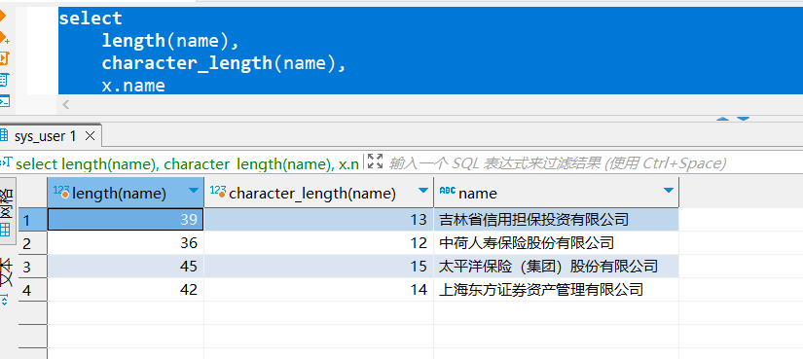Toggle the record panel mode icon
The image size is (803, 359).
click(x=5, y=301)
